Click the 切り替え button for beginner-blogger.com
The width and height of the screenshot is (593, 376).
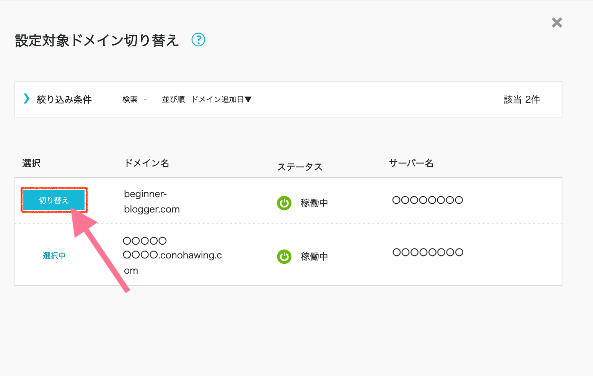click(54, 200)
